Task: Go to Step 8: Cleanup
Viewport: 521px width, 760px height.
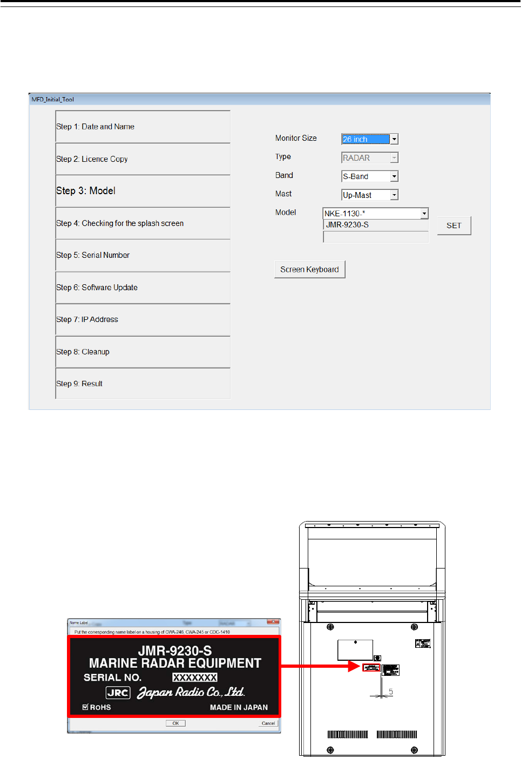Action: pos(143,352)
